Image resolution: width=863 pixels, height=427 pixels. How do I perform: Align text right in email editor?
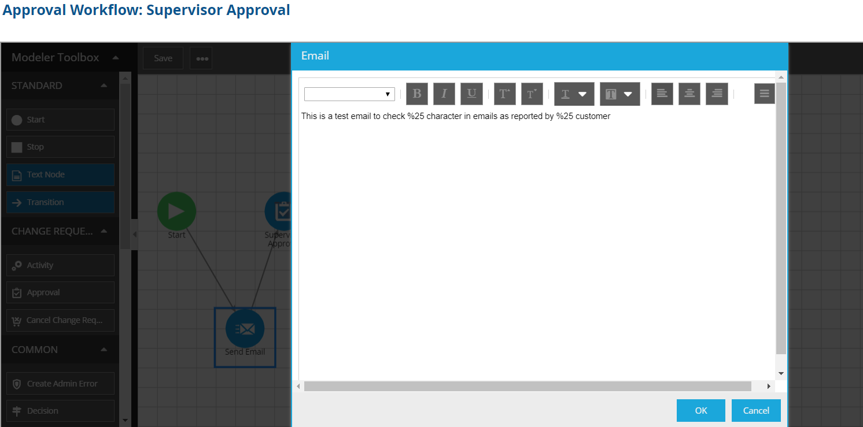(x=717, y=94)
